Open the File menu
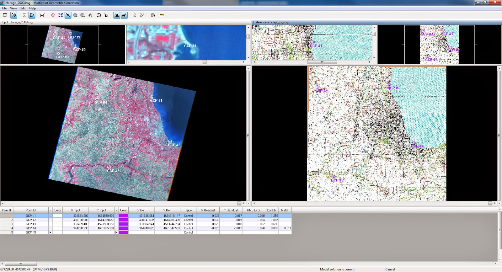The image size is (502, 272). [x=4, y=8]
